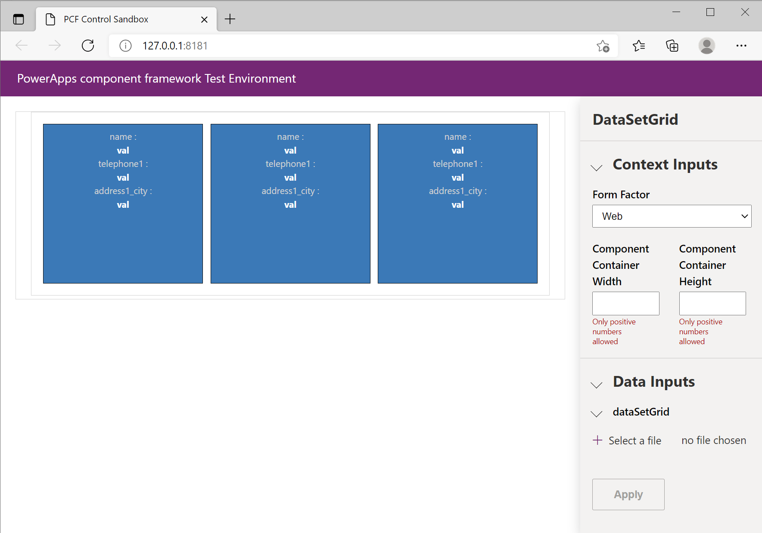
Task: Click the user profile avatar
Action: pyautogui.click(x=706, y=46)
